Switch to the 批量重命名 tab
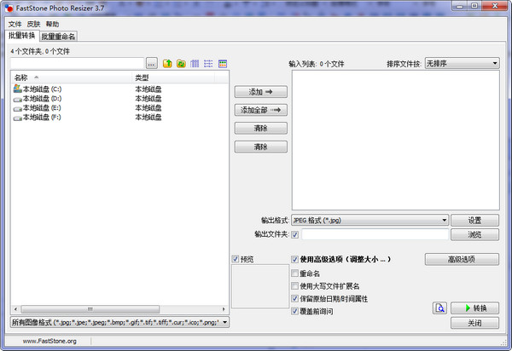This screenshot has width=512, height=351. (x=59, y=37)
